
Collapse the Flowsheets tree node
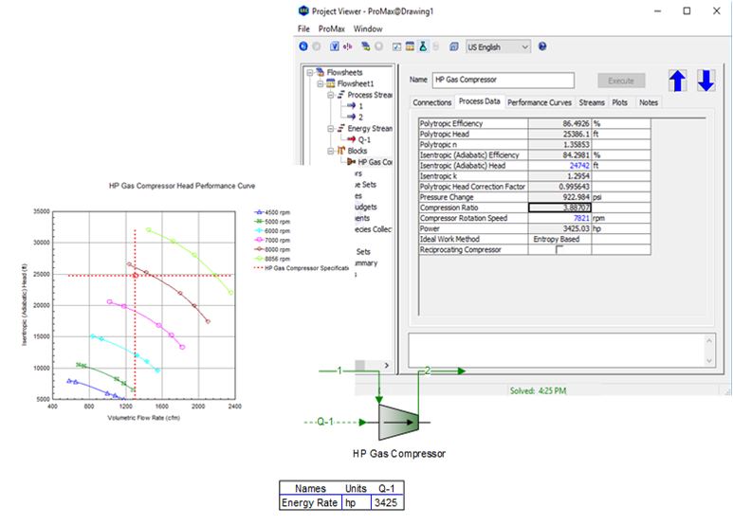coord(309,72)
